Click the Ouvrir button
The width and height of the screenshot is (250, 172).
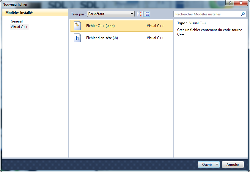207,165
